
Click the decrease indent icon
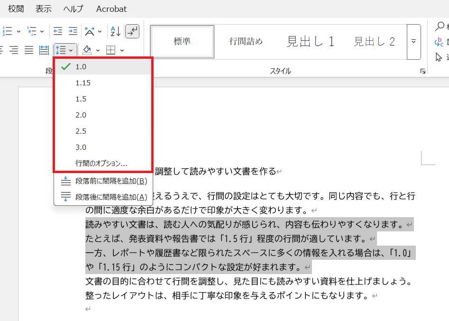coord(58,31)
